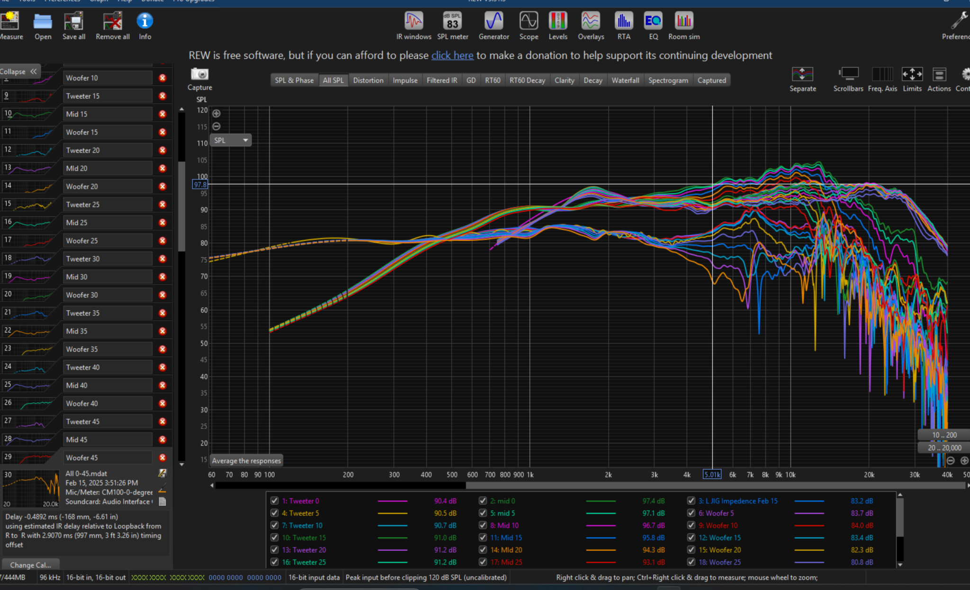The height and width of the screenshot is (590, 970).
Task: Click the mid 0 green line swatch
Action: 601,501
